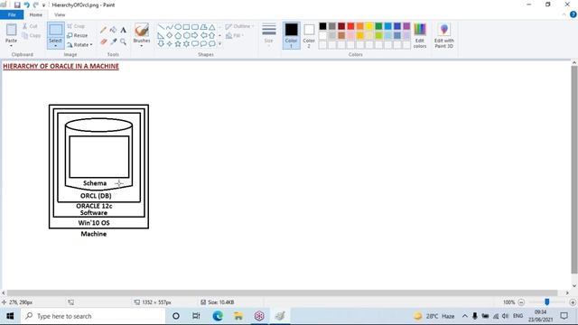Click the Windows Start button
The image size is (578, 325).
tap(10, 316)
